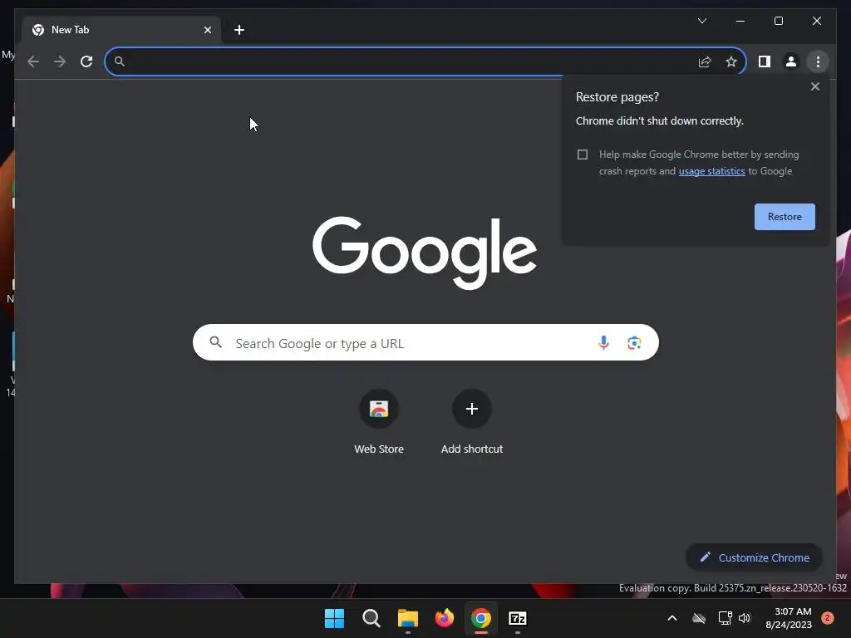The image size is (851, 638).
Task: Click the Chrome taskbar icon
Action: click(x=481, y=618)
